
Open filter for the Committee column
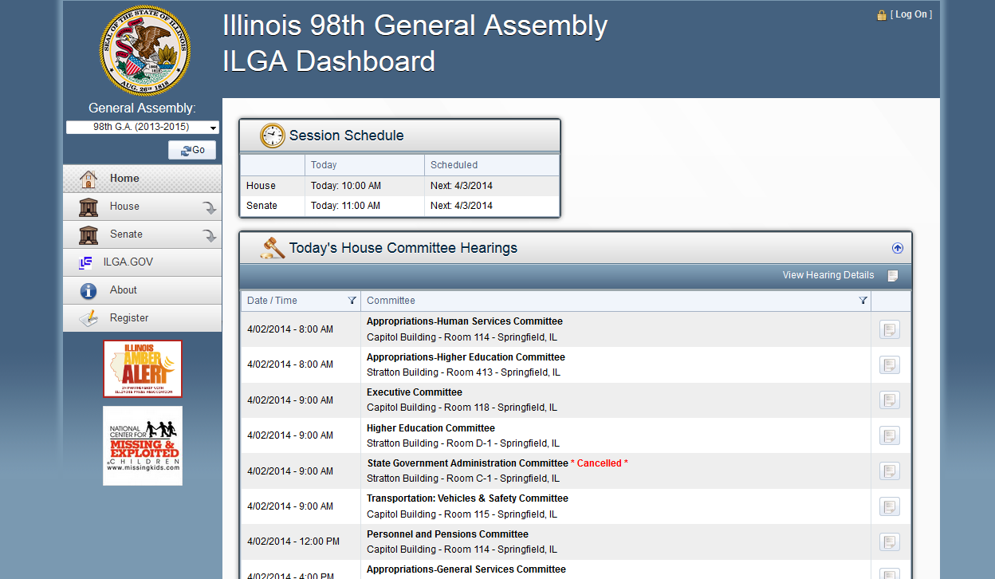tap(863, 301)
